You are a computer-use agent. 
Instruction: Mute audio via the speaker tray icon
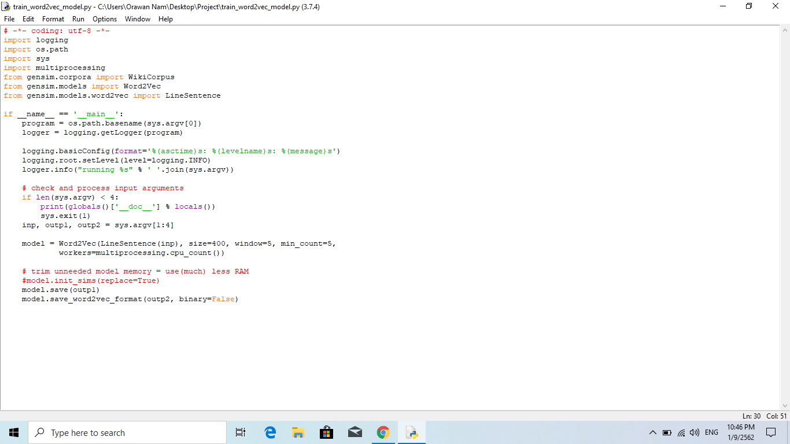693,432
